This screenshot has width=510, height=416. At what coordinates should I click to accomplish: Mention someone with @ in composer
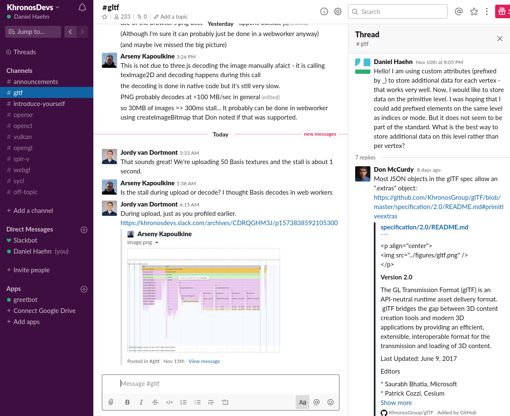[317, 402]
